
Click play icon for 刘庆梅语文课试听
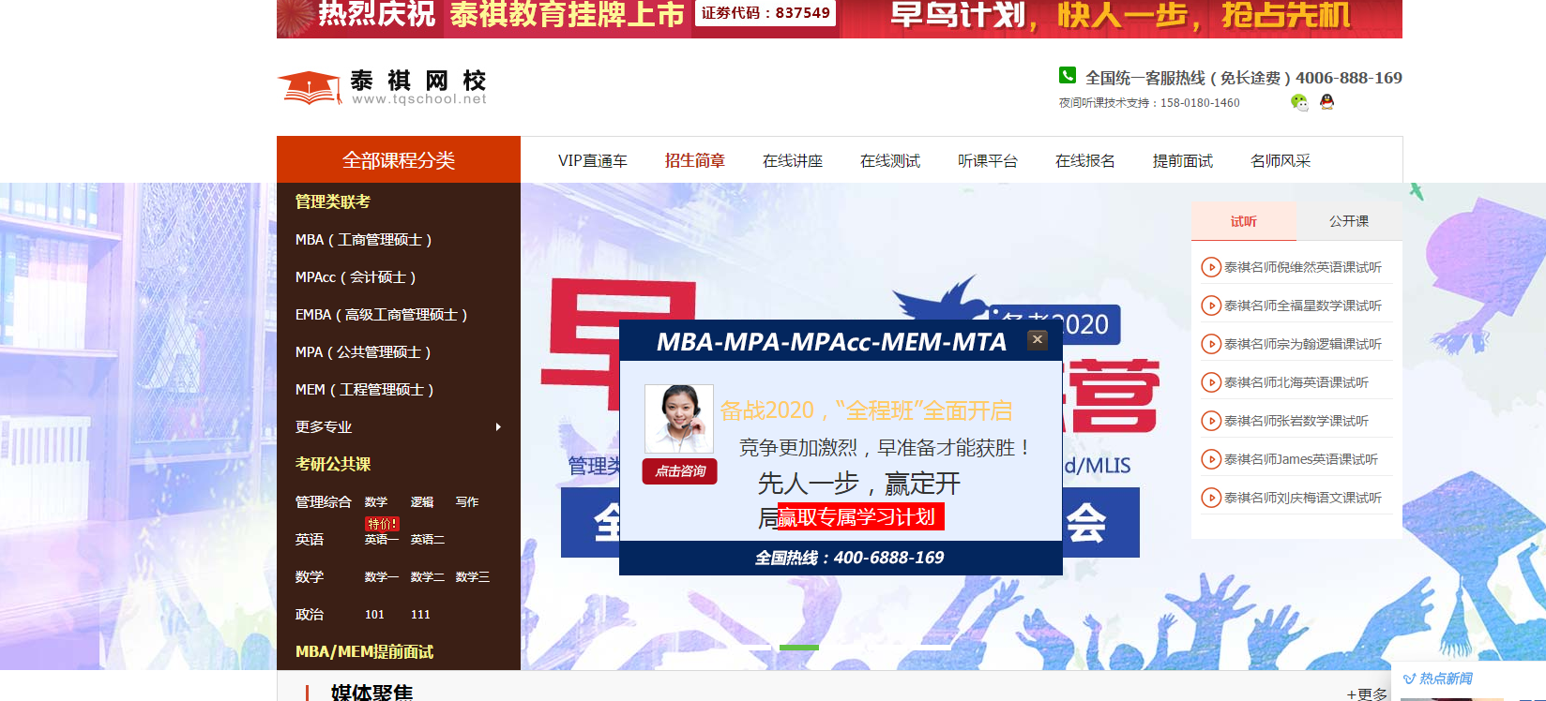coord(1211,498)
